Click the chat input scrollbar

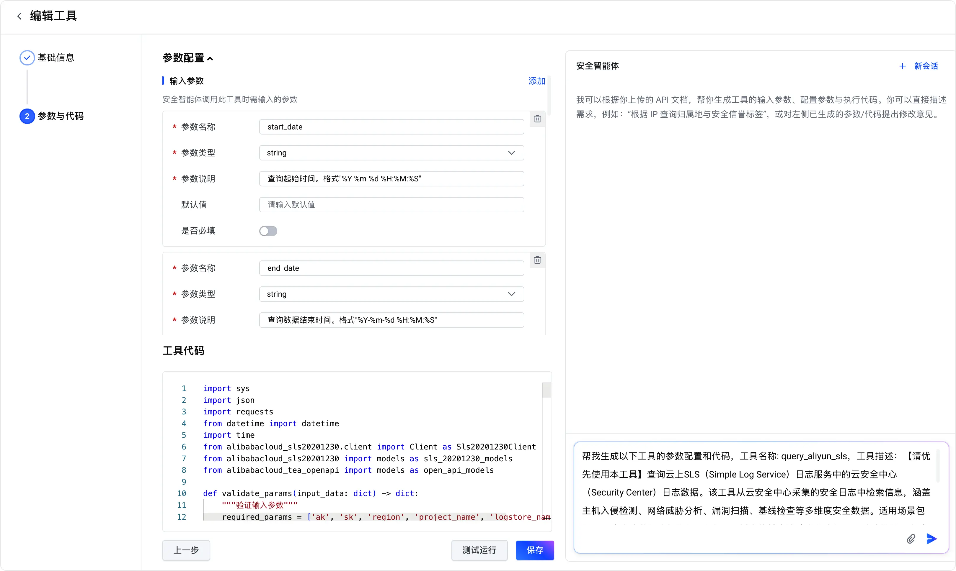938,466
